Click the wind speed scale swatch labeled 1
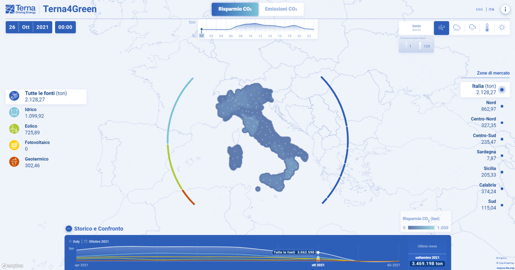 (406, 46)
